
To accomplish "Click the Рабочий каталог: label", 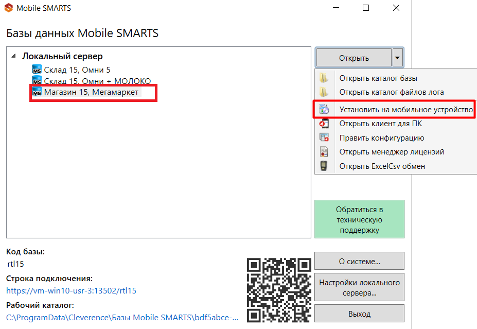I will [40, 305].
